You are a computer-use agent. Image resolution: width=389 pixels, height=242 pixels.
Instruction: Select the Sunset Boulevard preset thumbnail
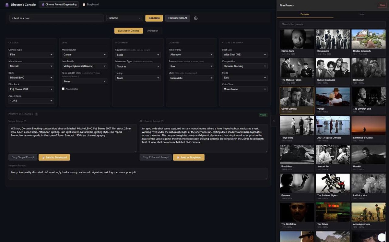[333, 71]
